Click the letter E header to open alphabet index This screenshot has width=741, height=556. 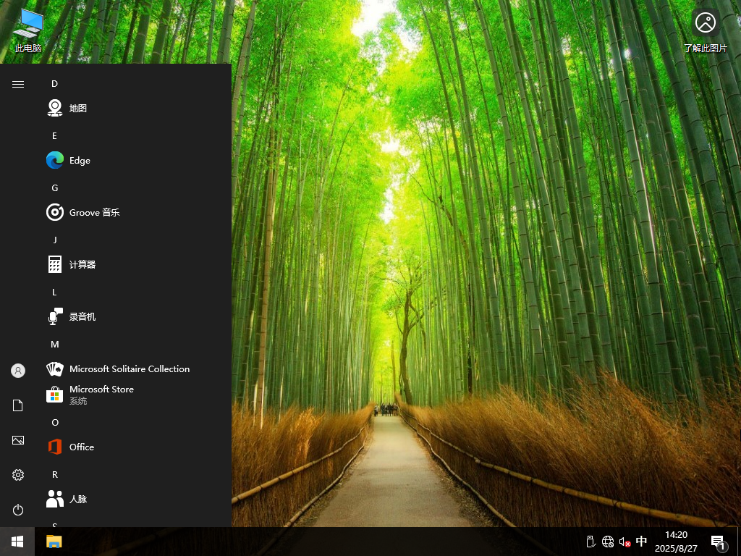[x=54, y=135]
